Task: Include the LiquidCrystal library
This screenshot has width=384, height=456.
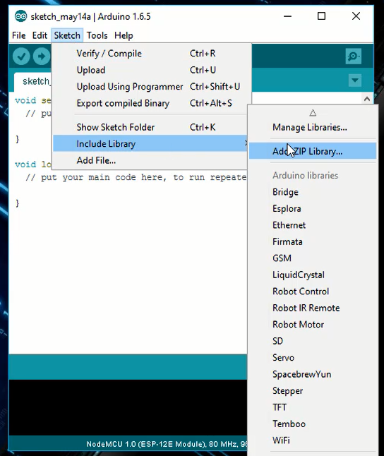Action: click(313, 275)
